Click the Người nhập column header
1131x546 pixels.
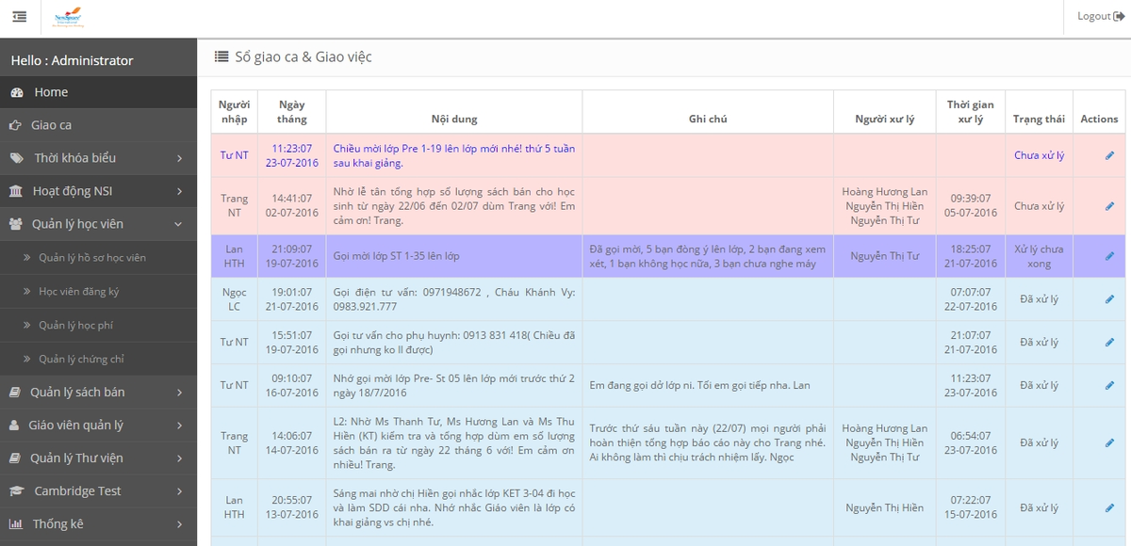click(234, 112)
